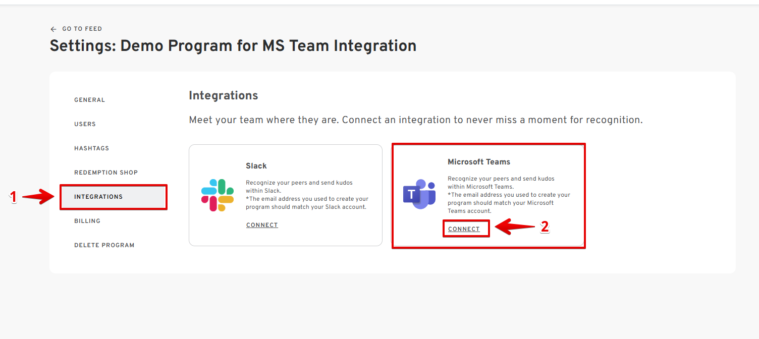
Task: Open the Redemption Shop settings
Action: tap(106, 173)
